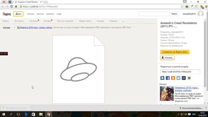Switch to the YouTube pinned tab
Image resolution: width=208 pixels, height=117 pixels.
pos(4,2)
